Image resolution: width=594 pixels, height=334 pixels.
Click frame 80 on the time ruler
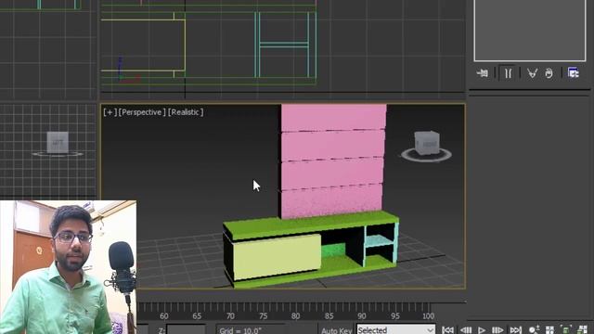296,315
